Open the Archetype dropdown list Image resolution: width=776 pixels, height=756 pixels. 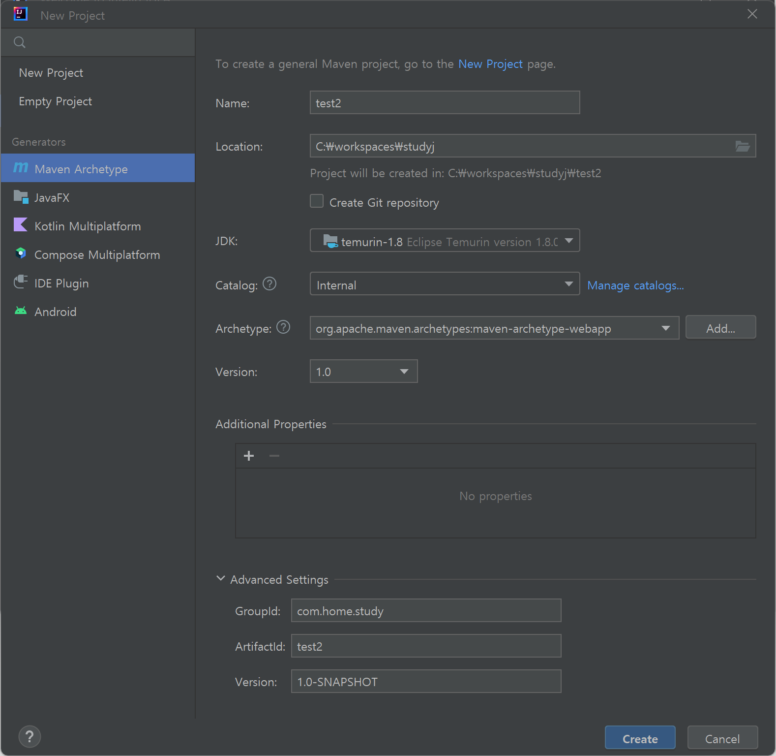(x=494, y=328)
